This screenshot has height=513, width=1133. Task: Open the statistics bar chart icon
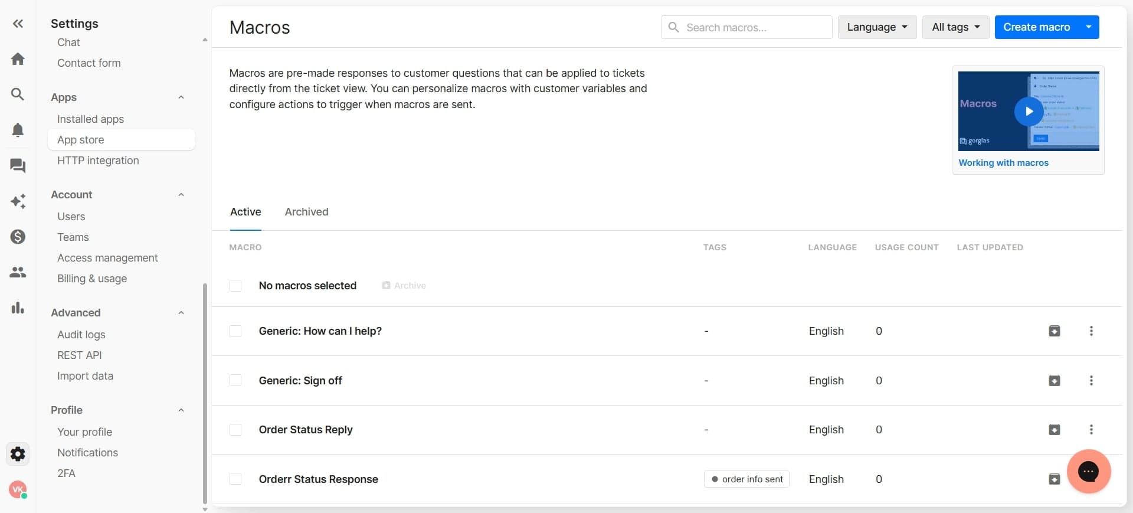click(18, 308)
